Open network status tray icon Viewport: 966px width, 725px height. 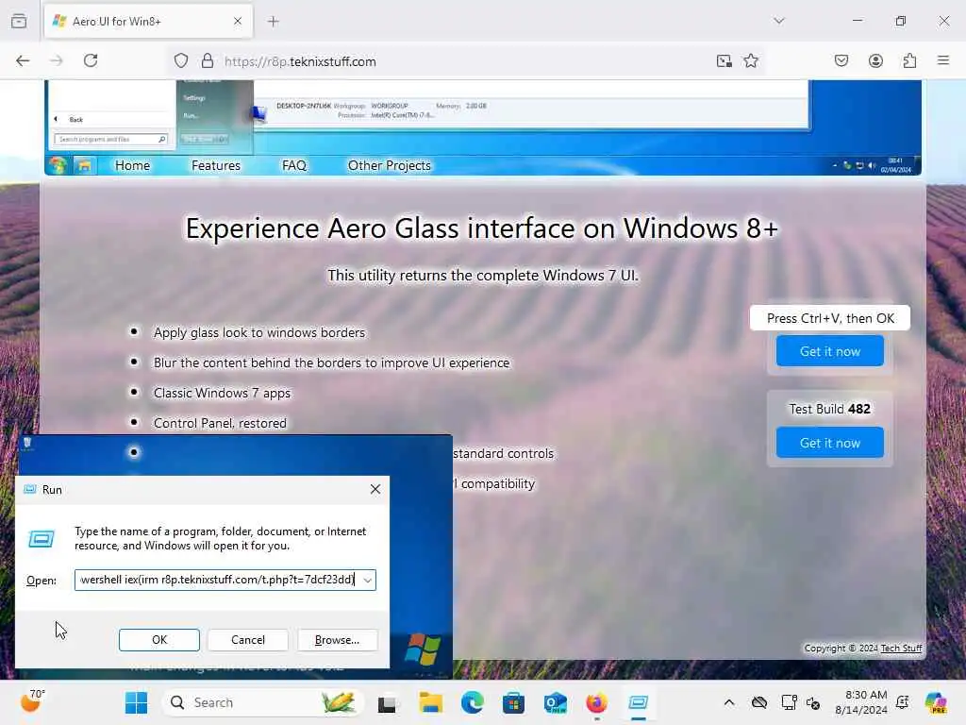coord(789,702)
